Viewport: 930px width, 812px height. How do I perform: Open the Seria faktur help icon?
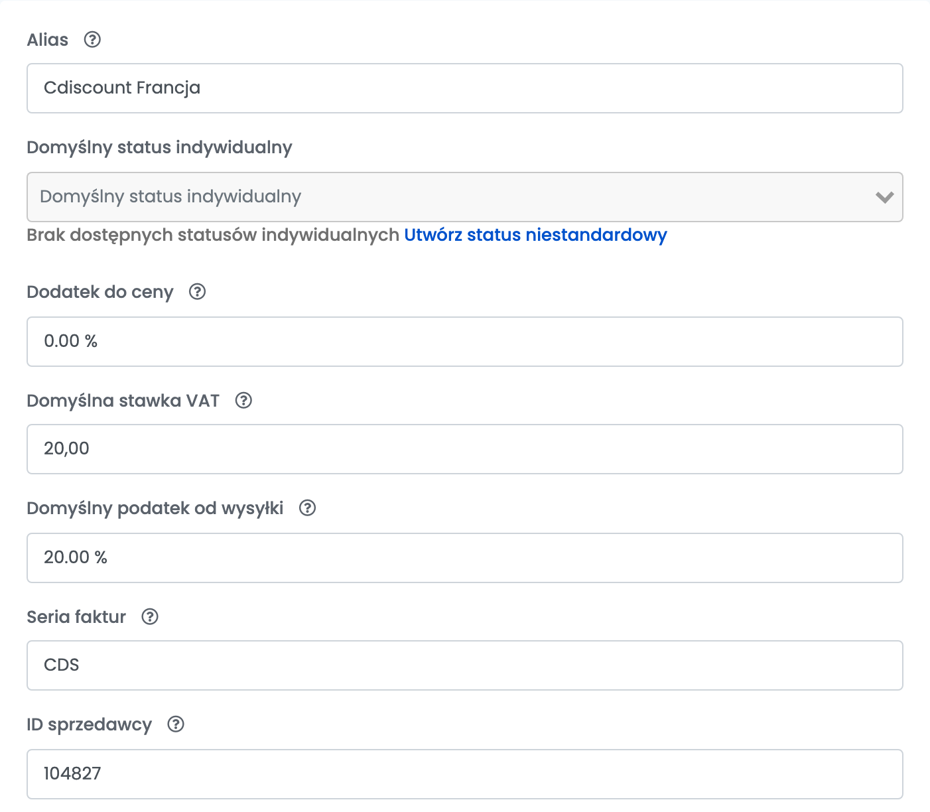click(x=150, y=617)
